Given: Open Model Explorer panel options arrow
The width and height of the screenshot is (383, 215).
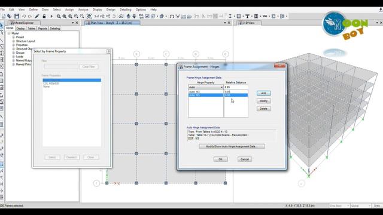Looking at the screenshot, I should [x=73, y=23].
